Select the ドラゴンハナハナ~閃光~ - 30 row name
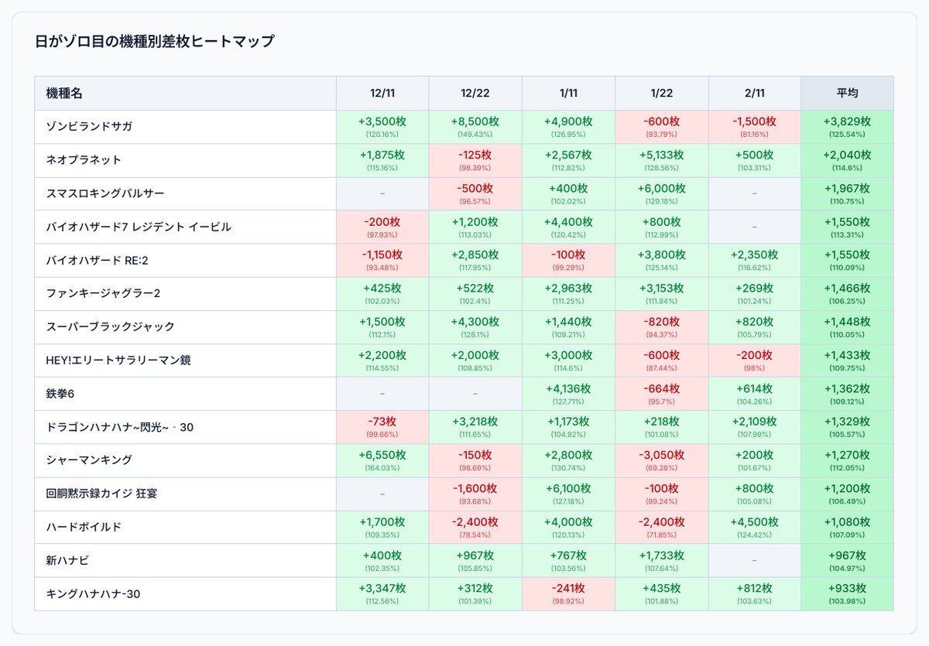This screenshot has width=929, height=646. pos(120,427)
